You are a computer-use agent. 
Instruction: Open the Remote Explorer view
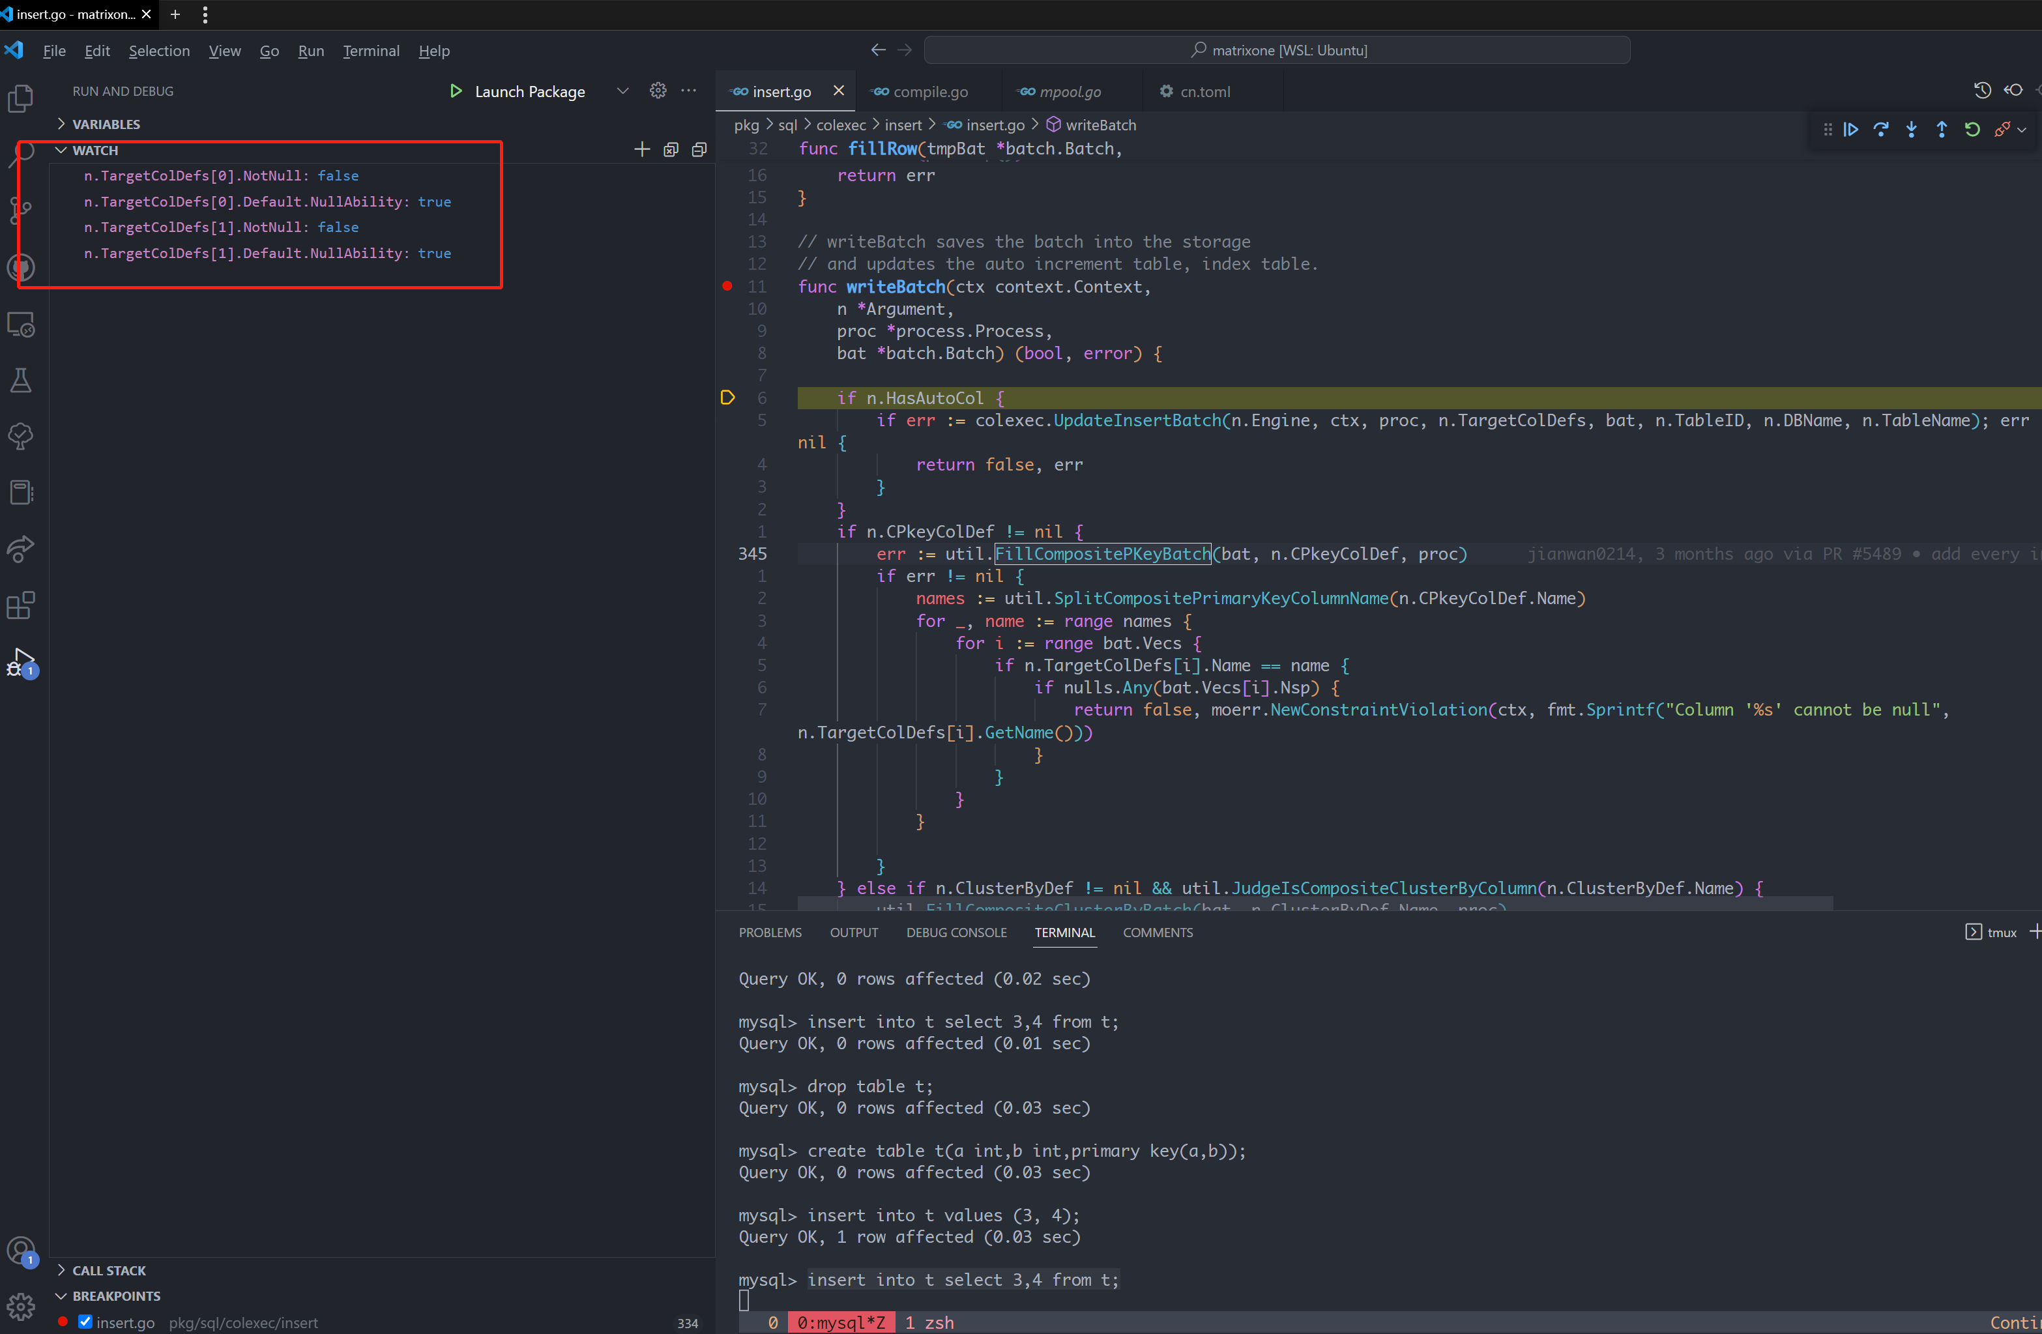pos(21,325)
